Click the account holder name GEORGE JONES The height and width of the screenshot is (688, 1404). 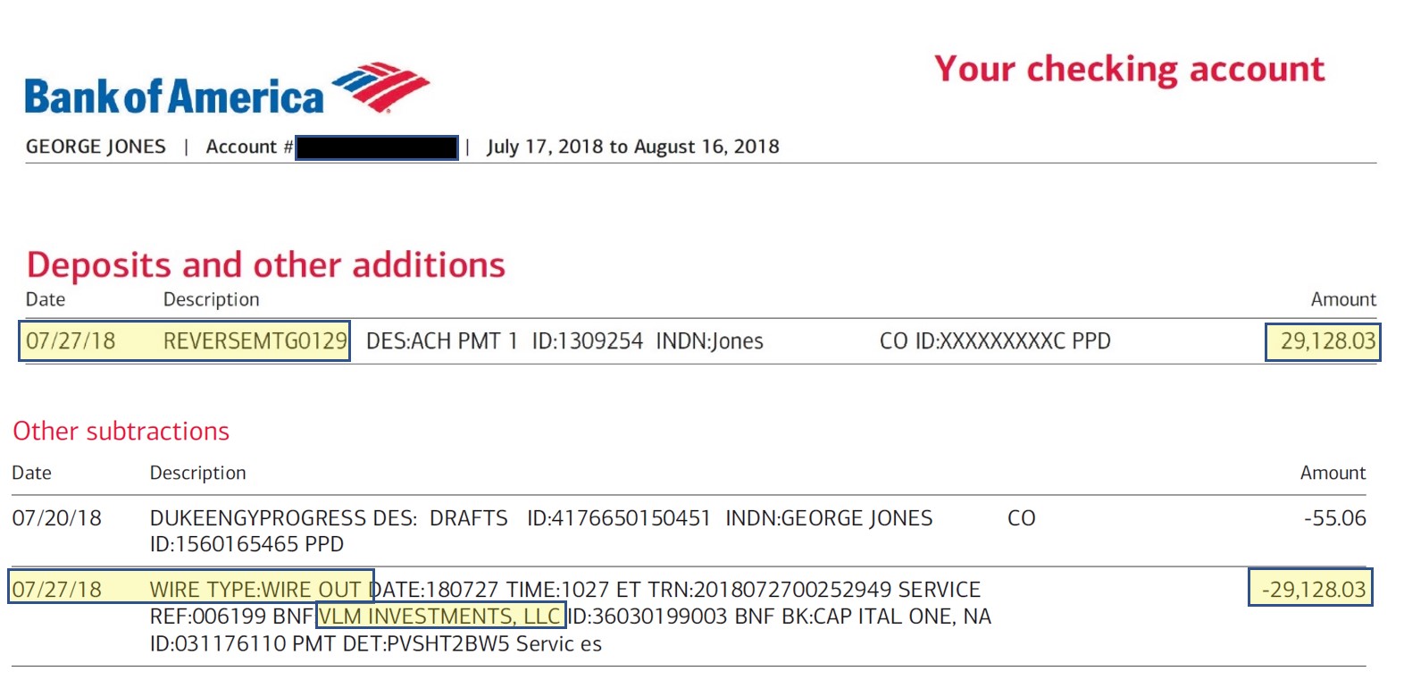(96, 147)
